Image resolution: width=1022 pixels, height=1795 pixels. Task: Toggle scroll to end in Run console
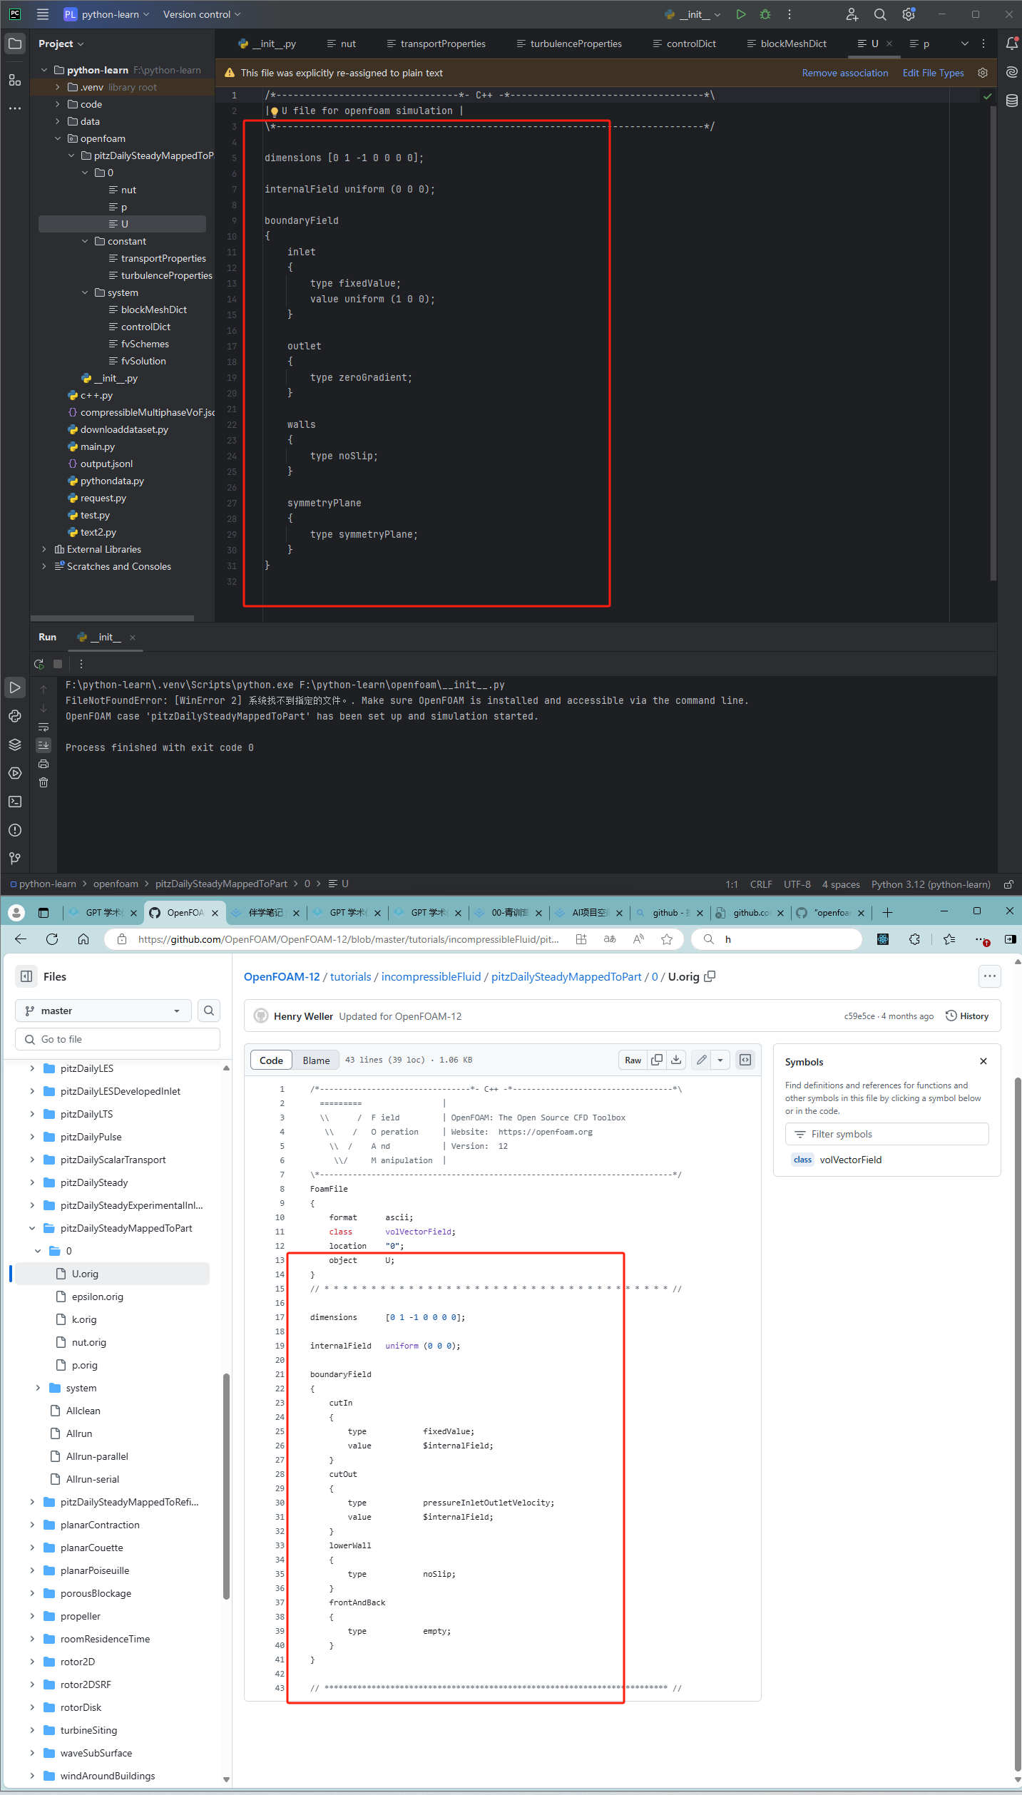44,745
